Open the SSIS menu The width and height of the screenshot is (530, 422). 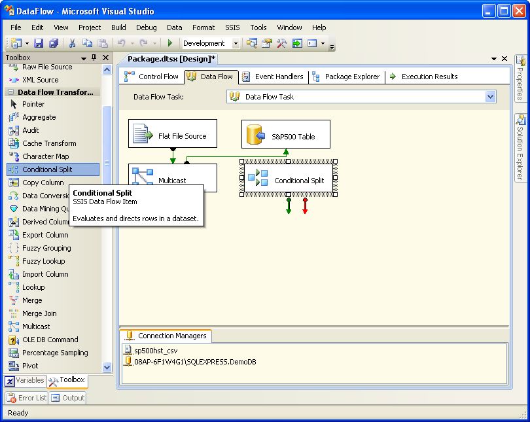233,27
